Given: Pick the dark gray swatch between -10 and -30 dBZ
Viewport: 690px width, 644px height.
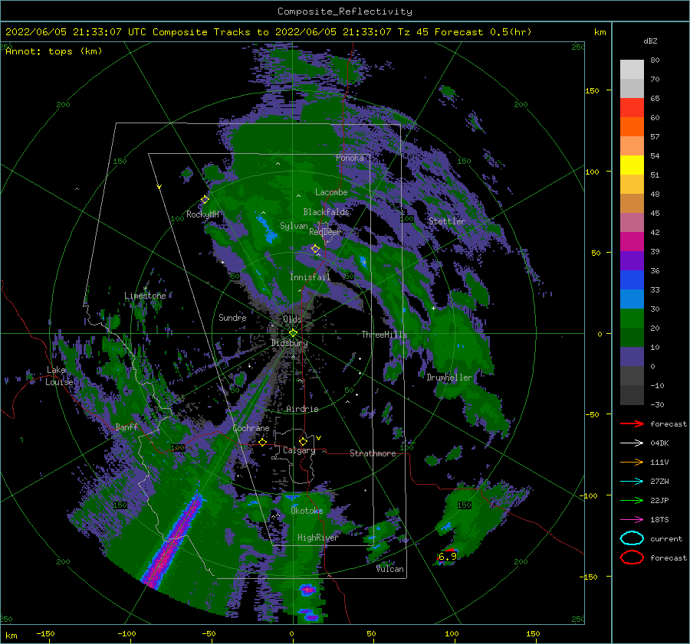Looking at the screenshot, I should [x=632, y=394].
